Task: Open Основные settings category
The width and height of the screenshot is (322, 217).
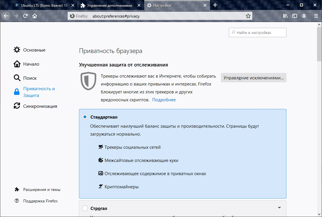Action: (x=34, y=50)
